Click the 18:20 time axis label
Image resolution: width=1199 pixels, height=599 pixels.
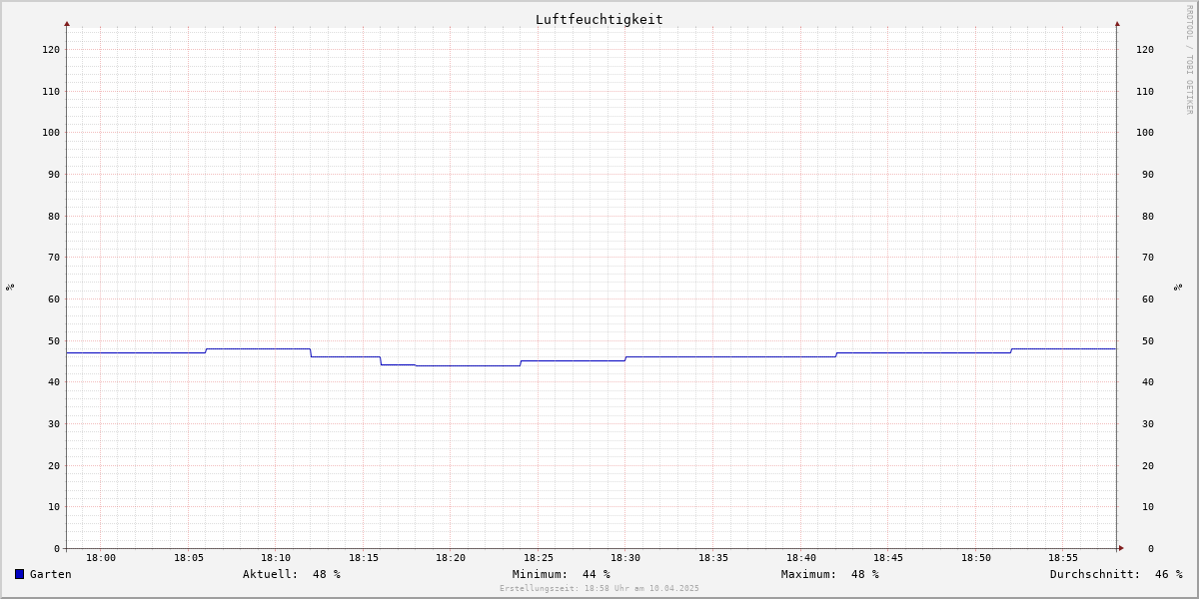pyautogui.click(x=451, y=558)
